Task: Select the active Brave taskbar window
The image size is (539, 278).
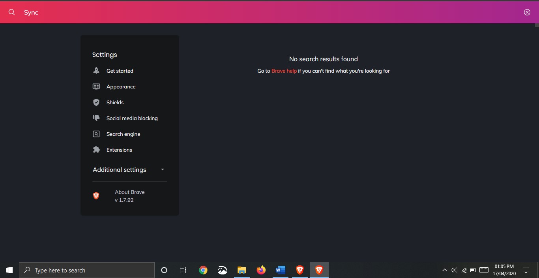Action: (319, 270)
